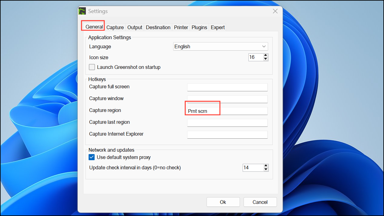This screenshot has height=216, width=384.
Task: Click the Capture window label
Action: [x=106, y=98]
